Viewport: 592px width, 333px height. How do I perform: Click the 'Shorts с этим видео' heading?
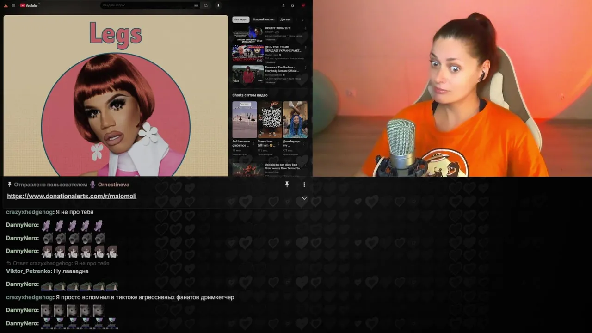(250, 95)
